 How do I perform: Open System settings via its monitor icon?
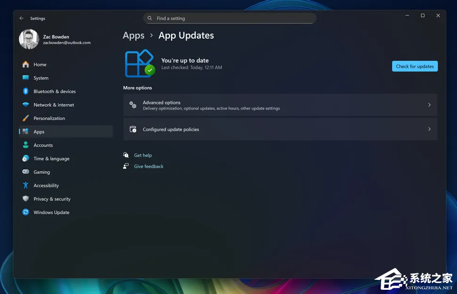(x=25, y=78)
